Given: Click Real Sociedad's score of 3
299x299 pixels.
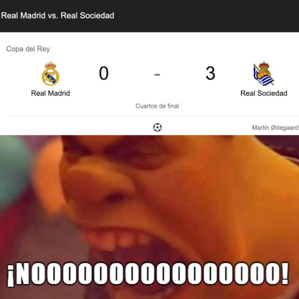Looking at the screenshot, I should click(210, 73).
